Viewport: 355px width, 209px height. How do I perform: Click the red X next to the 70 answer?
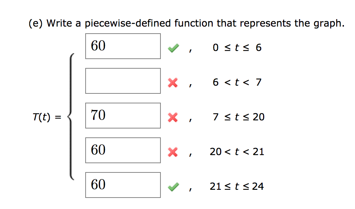tap(172, 117)
